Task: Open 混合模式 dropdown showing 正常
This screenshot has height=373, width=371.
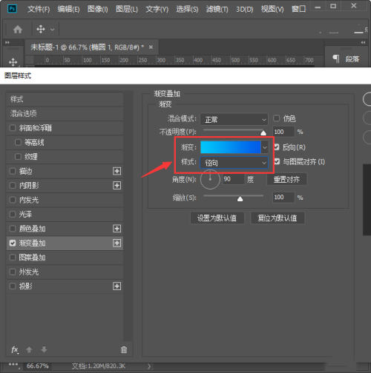Action: point(234,119)
